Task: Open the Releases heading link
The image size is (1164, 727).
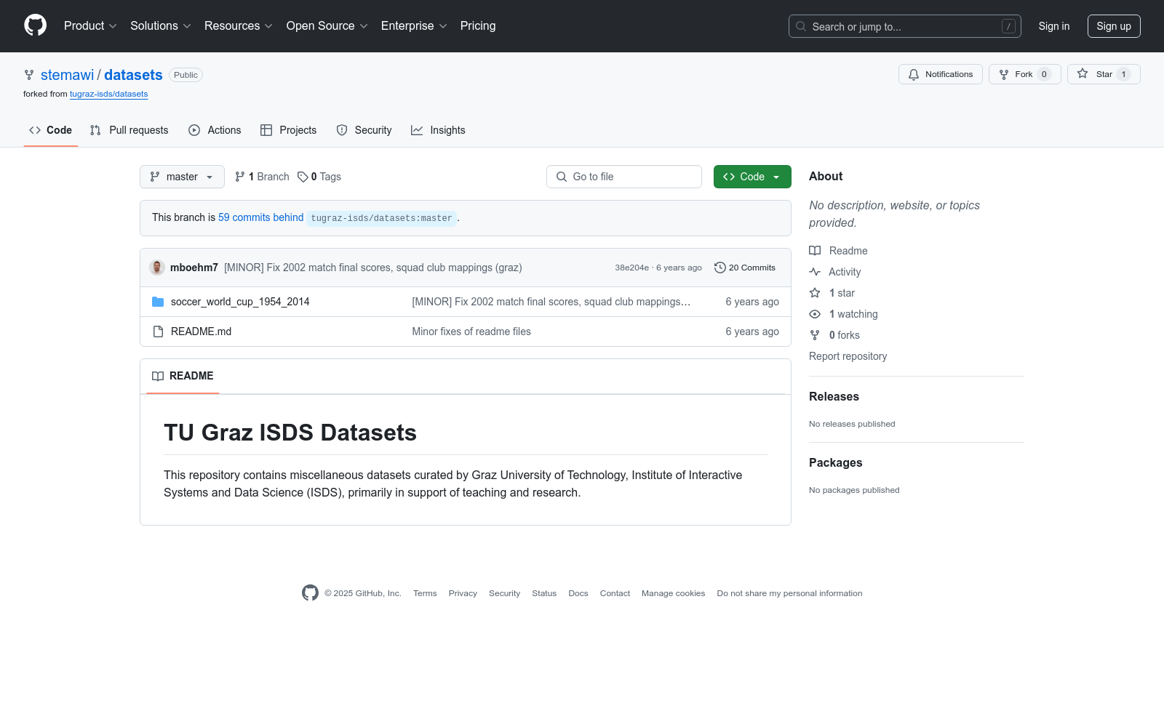Action: coord(834,396)
